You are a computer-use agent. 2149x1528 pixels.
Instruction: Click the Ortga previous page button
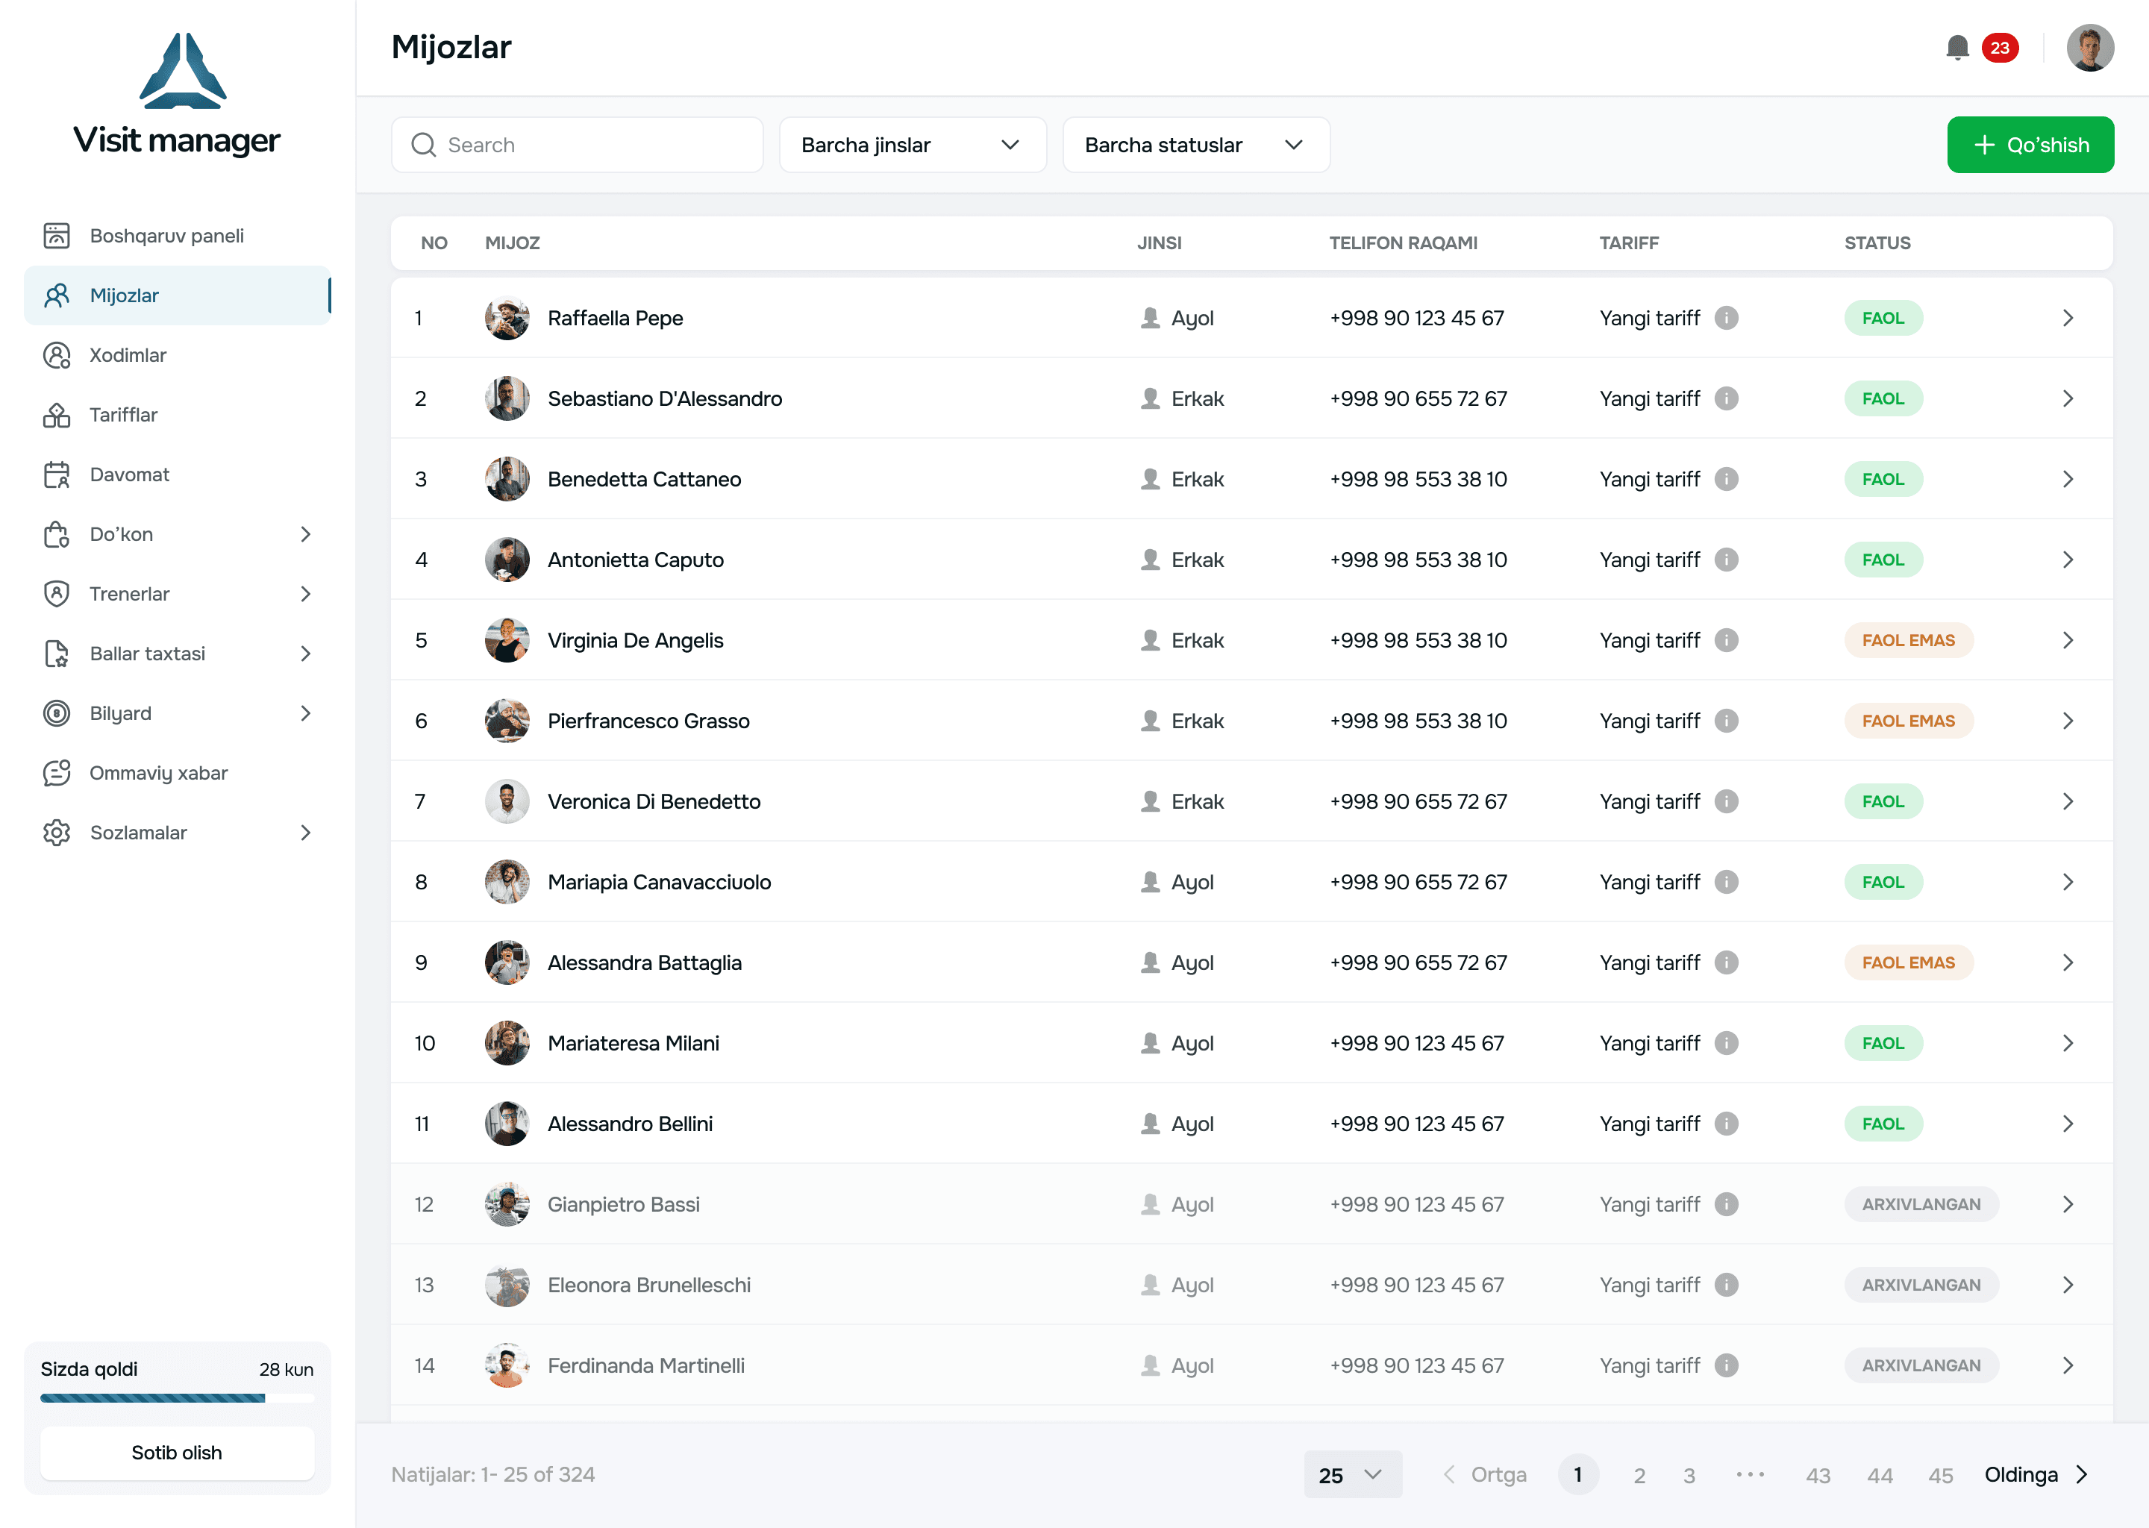click(1485, 1474)
